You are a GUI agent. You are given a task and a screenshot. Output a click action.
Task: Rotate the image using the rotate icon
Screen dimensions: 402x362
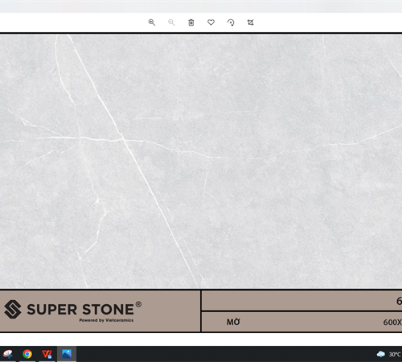click(x=231, y=23)
